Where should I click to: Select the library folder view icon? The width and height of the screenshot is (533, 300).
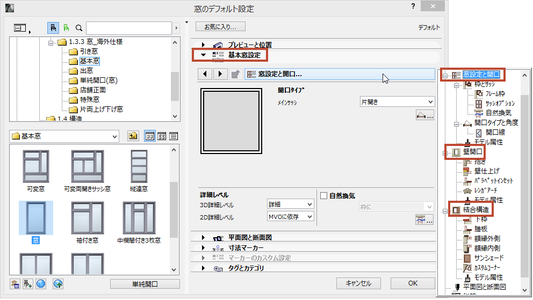[x=20, y=28]
